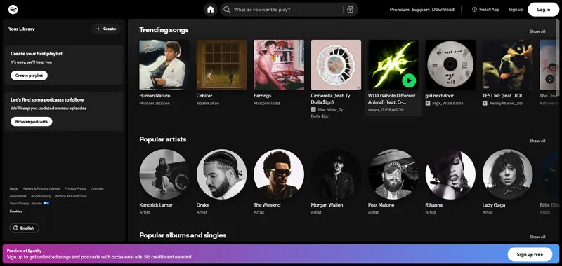The height and width of the screenshot is (266, 562).
Task: Open Browse icon in search bar
Action: coord(350,10)
